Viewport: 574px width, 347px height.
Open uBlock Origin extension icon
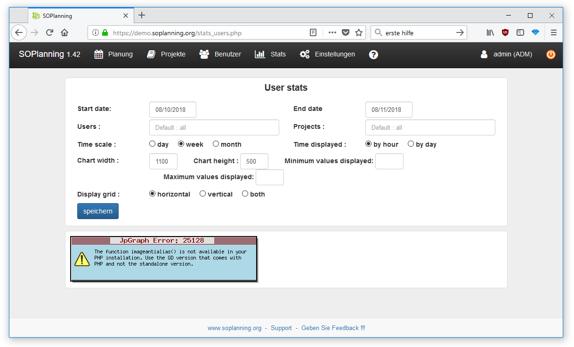point(505,33)
